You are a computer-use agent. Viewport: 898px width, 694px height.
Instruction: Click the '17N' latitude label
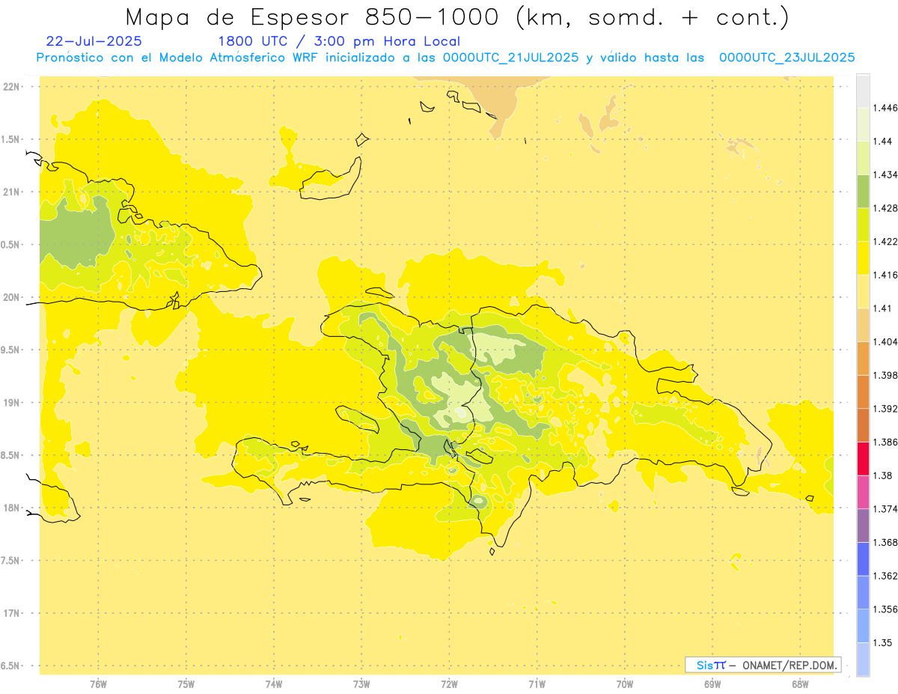point(10,613)
